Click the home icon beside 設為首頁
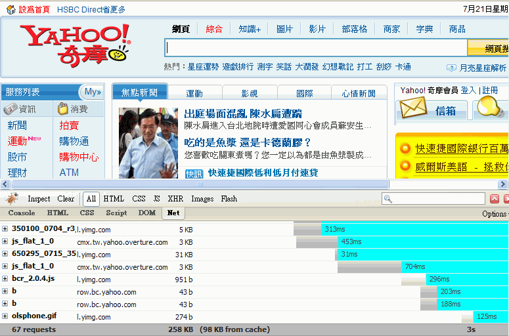The width and height of the screenshot is (509, 336). click(x=11, y=10)
